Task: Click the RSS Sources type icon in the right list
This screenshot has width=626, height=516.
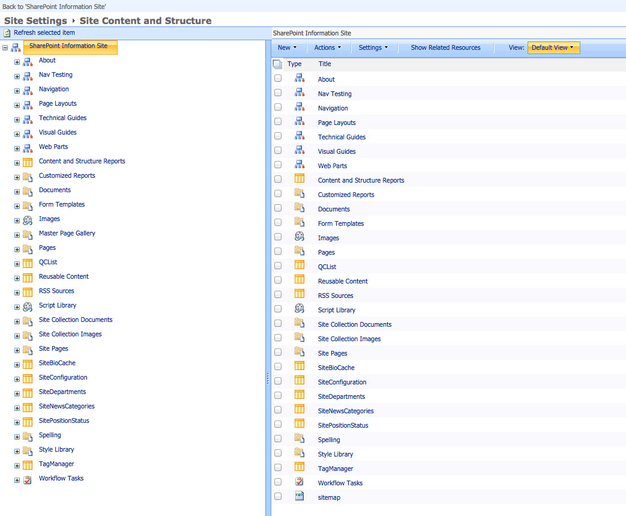Action: (299, 294)
